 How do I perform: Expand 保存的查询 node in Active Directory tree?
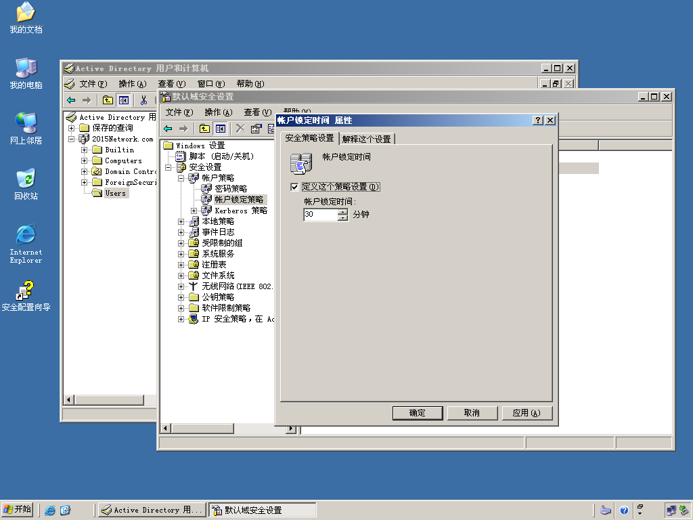click(71, 128)
